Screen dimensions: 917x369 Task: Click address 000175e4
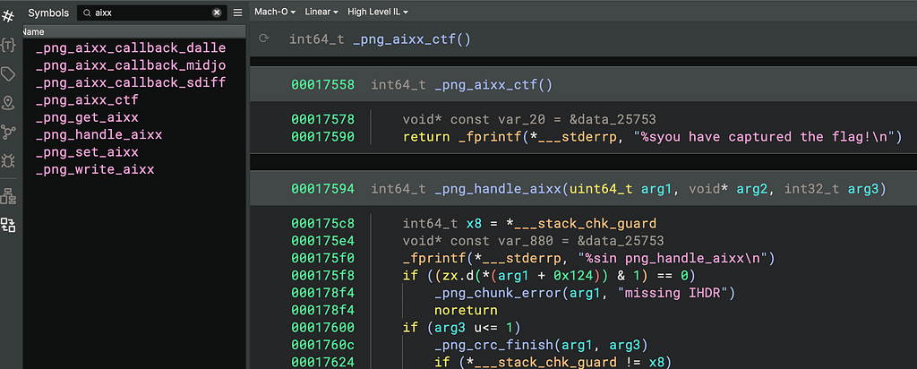(x=322, y=240)
